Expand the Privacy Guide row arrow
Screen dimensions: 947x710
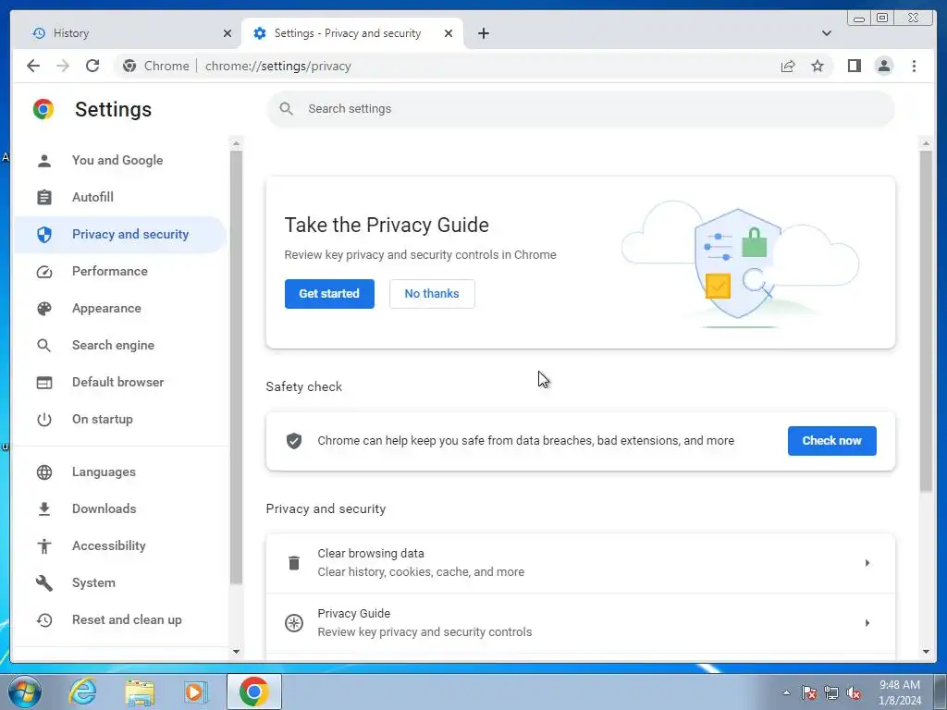[x=867, y=623]
